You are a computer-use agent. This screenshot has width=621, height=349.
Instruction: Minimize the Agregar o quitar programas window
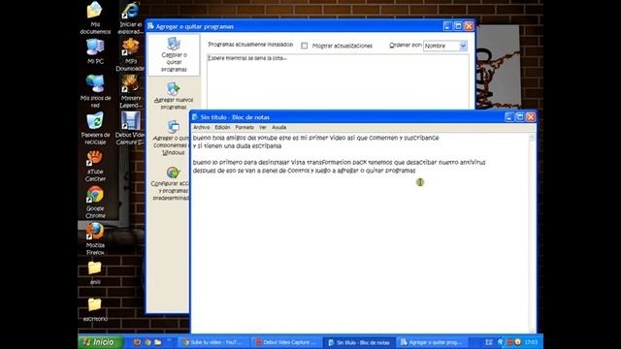tap(447, 26)
